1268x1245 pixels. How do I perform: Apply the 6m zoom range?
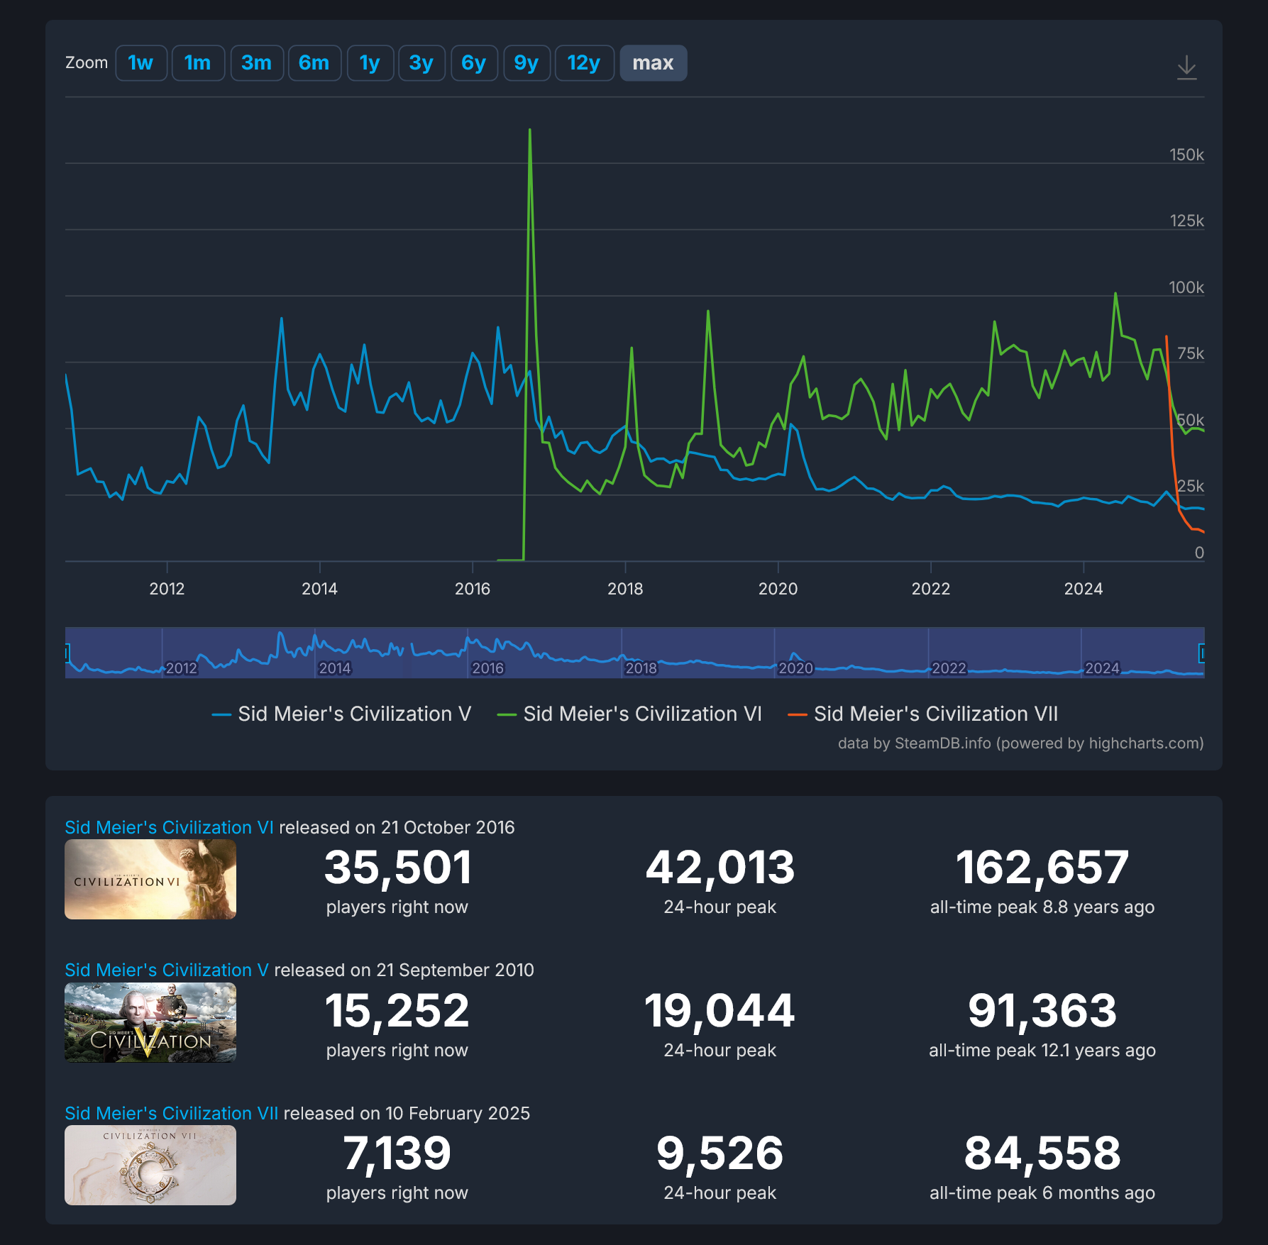tap(314, 62)
